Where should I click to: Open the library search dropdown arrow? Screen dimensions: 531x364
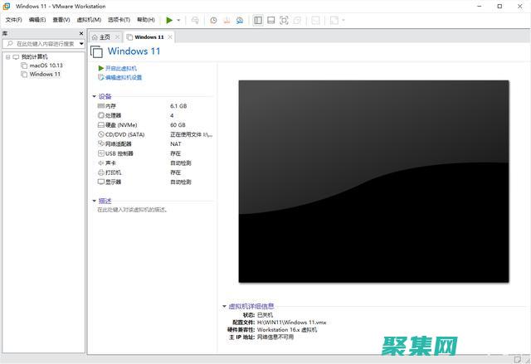81,44
